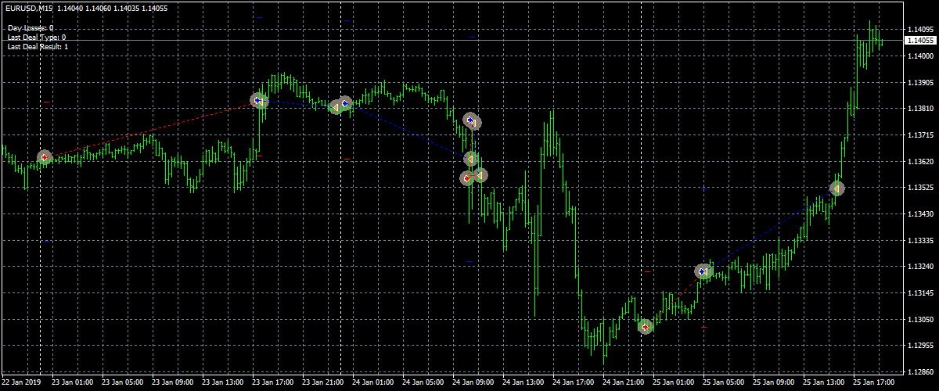The height and width of the screenshot is (391, 939).
Task: Select the 'Day Losses: 0' label
Action: (x=31, y=28)
